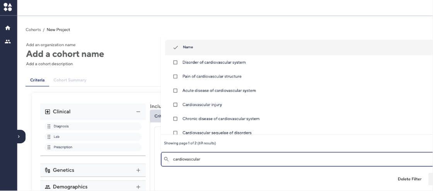The width and height of the screenshot is (433, 191).
Task: Click the cardiovascular search input field
Action: point(298,159)
